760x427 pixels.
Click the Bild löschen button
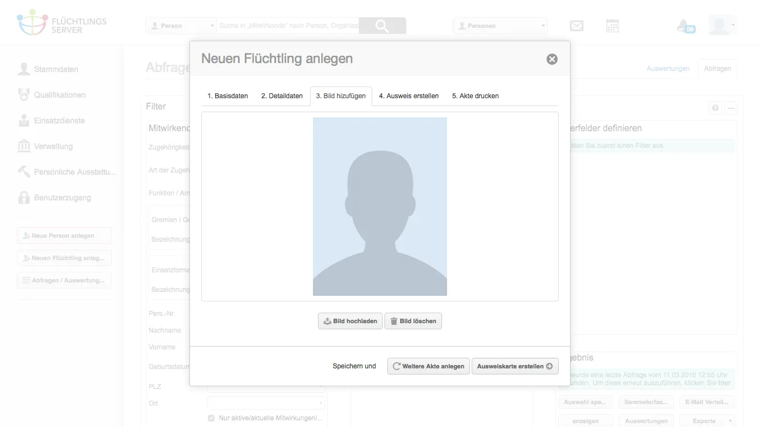click(x=413, y=321)
